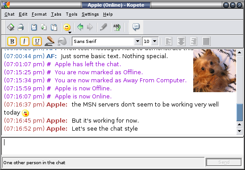The height and width of the screenshot is (170, 245).
Task: Toggle Underline text formatting
Action: click(x=37, y=41)
